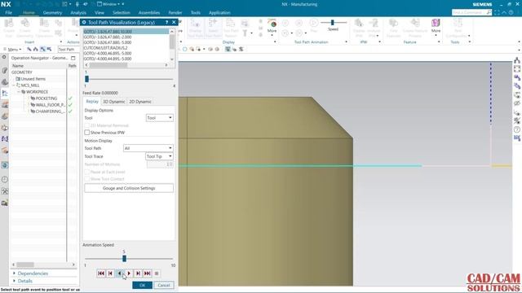Click the Create Tool ribbon icon
The height and width of the screenshot is (293, 522).
9,28
